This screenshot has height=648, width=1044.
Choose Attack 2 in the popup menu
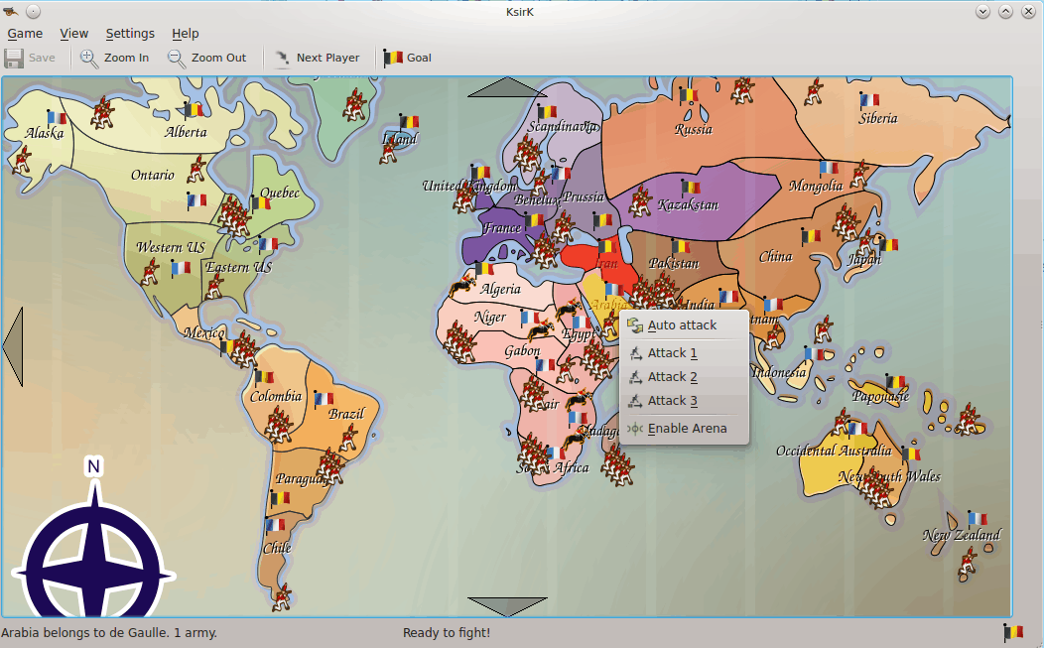(x=672, y=377)
